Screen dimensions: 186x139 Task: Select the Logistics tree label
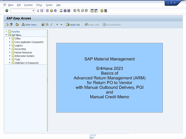[x=19, y=45]
